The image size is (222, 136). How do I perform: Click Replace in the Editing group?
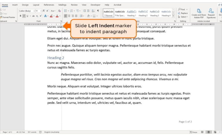pyautogui.click(x=183, y=13)
